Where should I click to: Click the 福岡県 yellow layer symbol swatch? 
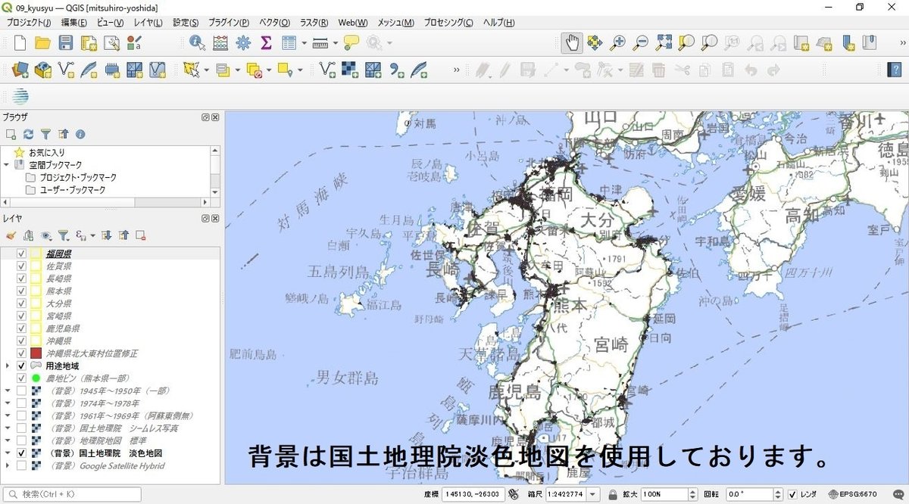tap(36, 254)
